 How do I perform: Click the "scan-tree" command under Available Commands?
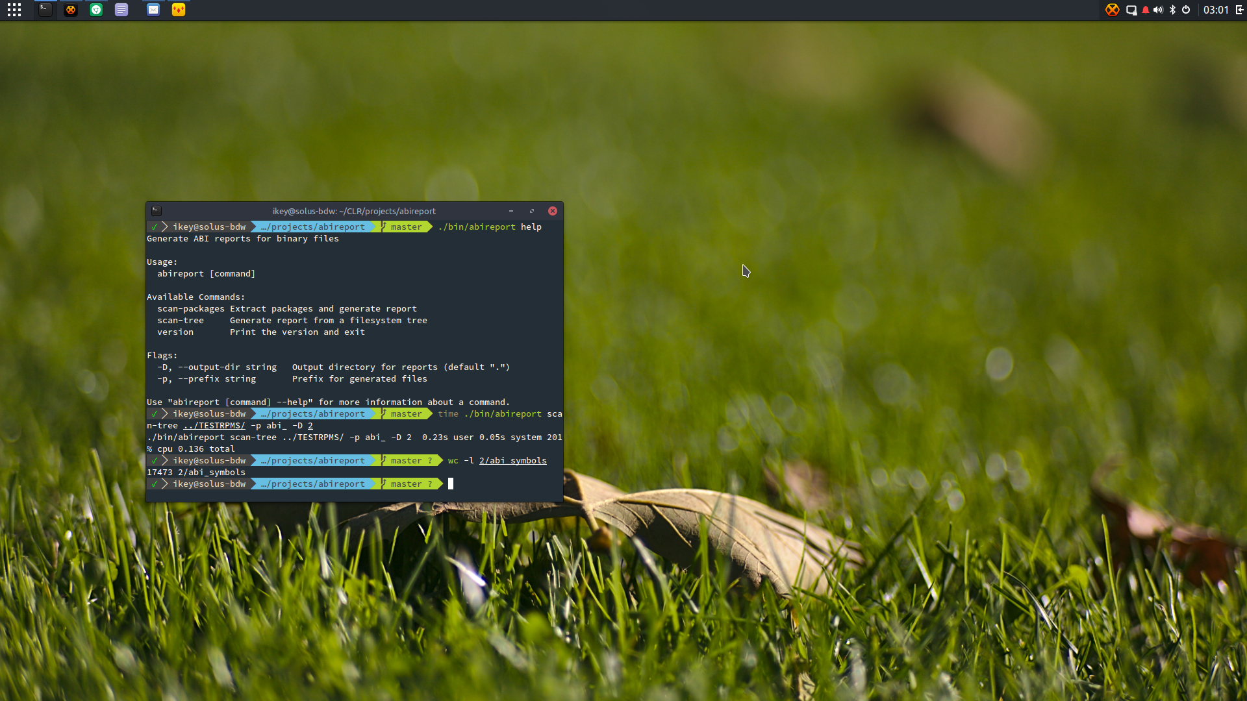click(x=181, y=321)
